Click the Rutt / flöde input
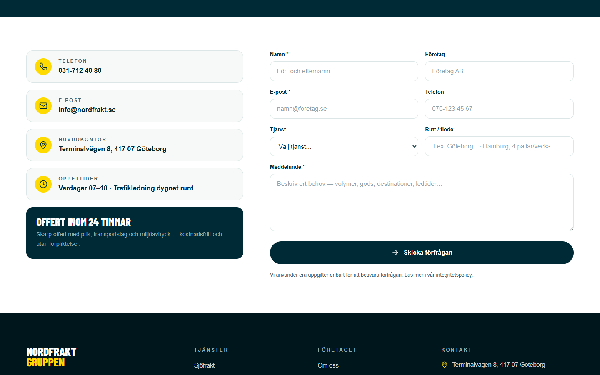Screen dimensions: 600x375 tap(499, 146)
